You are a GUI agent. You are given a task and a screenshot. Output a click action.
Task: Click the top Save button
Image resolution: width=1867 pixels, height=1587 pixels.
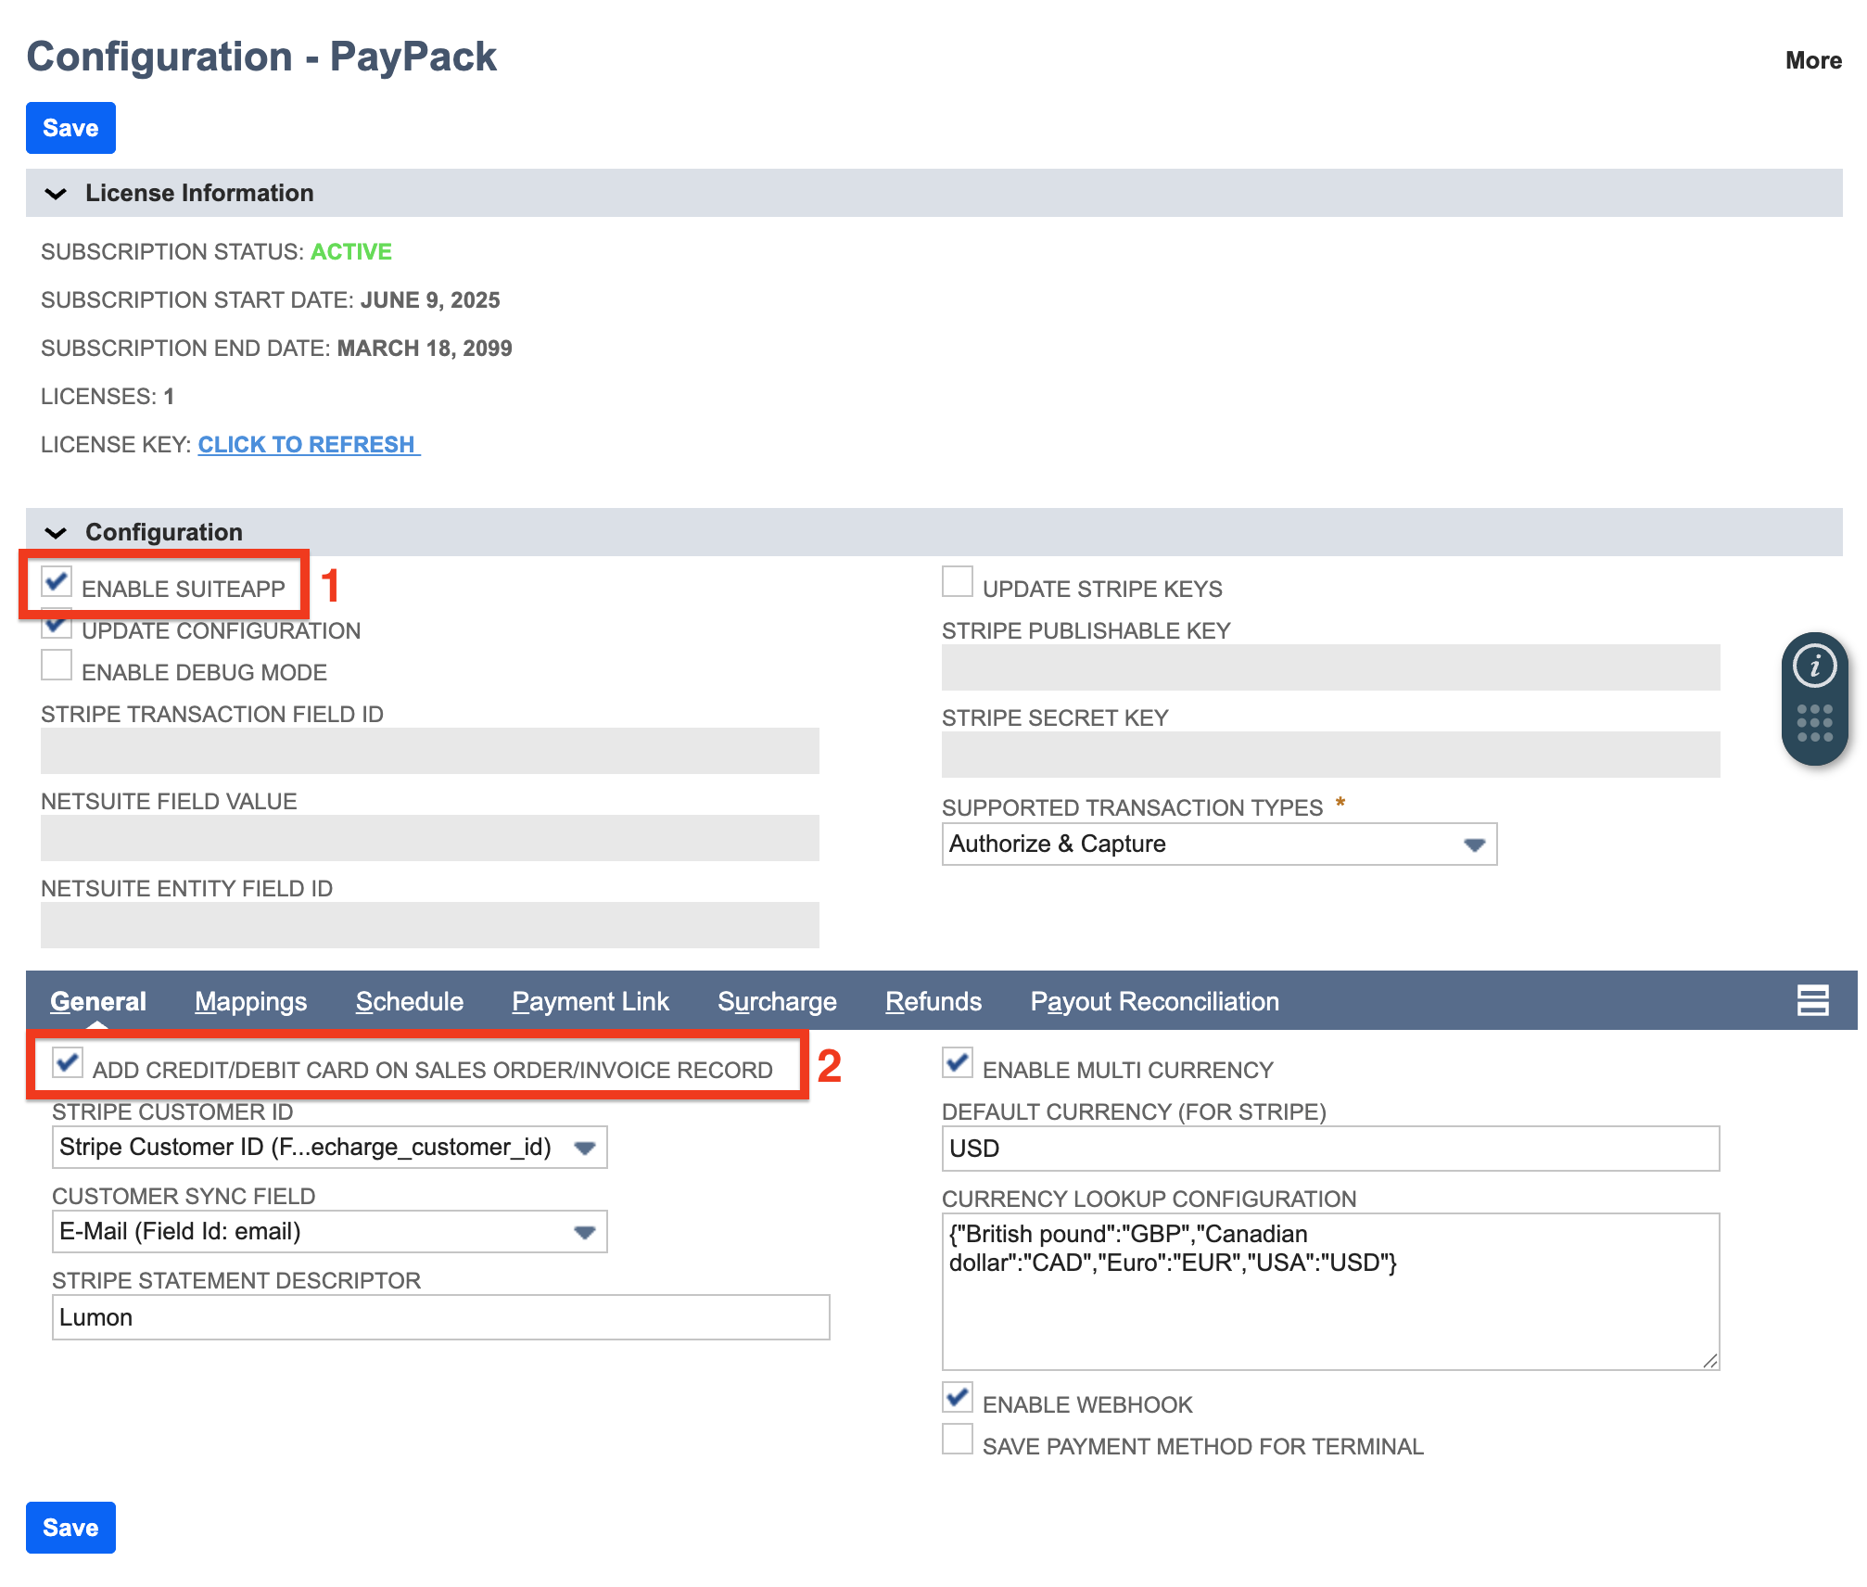(70, 128)
